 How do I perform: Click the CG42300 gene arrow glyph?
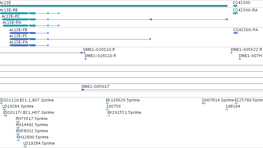coord(235,6)
